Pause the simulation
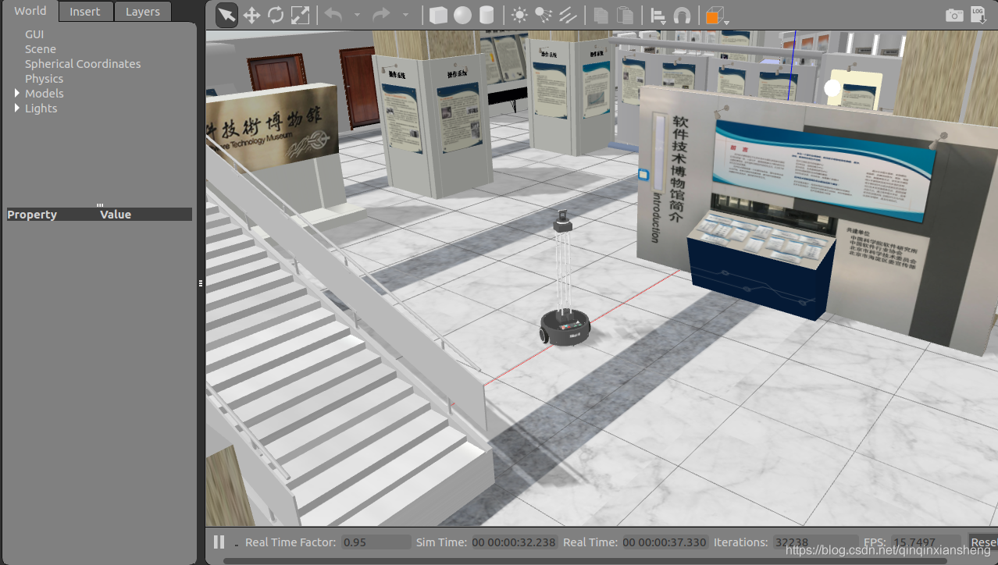This screenshot has width=998, height=565. pyautogui.click(x=219, y=542)
